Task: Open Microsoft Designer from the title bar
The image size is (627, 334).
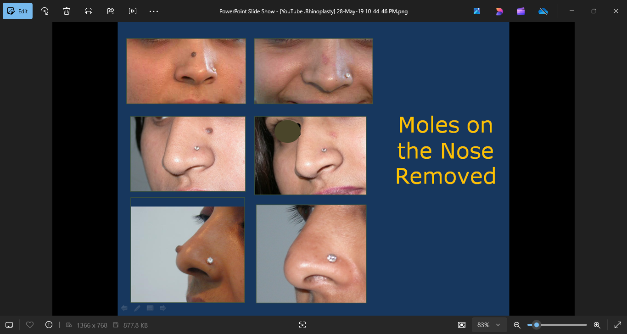Action: coord(499,11)
